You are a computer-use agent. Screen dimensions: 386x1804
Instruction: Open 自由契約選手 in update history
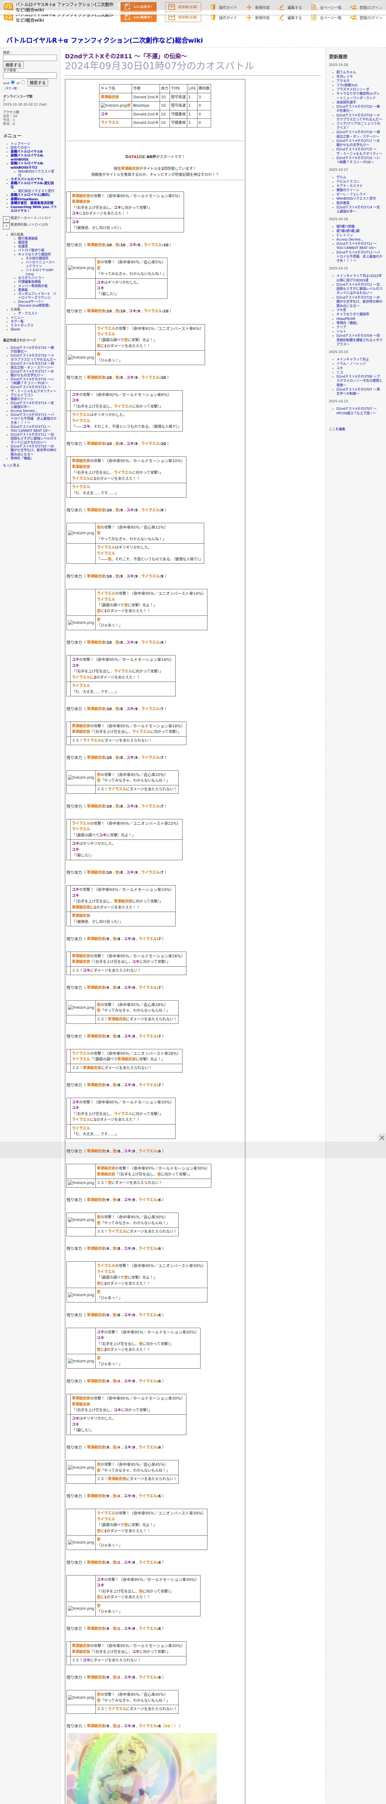pos(346,102)
